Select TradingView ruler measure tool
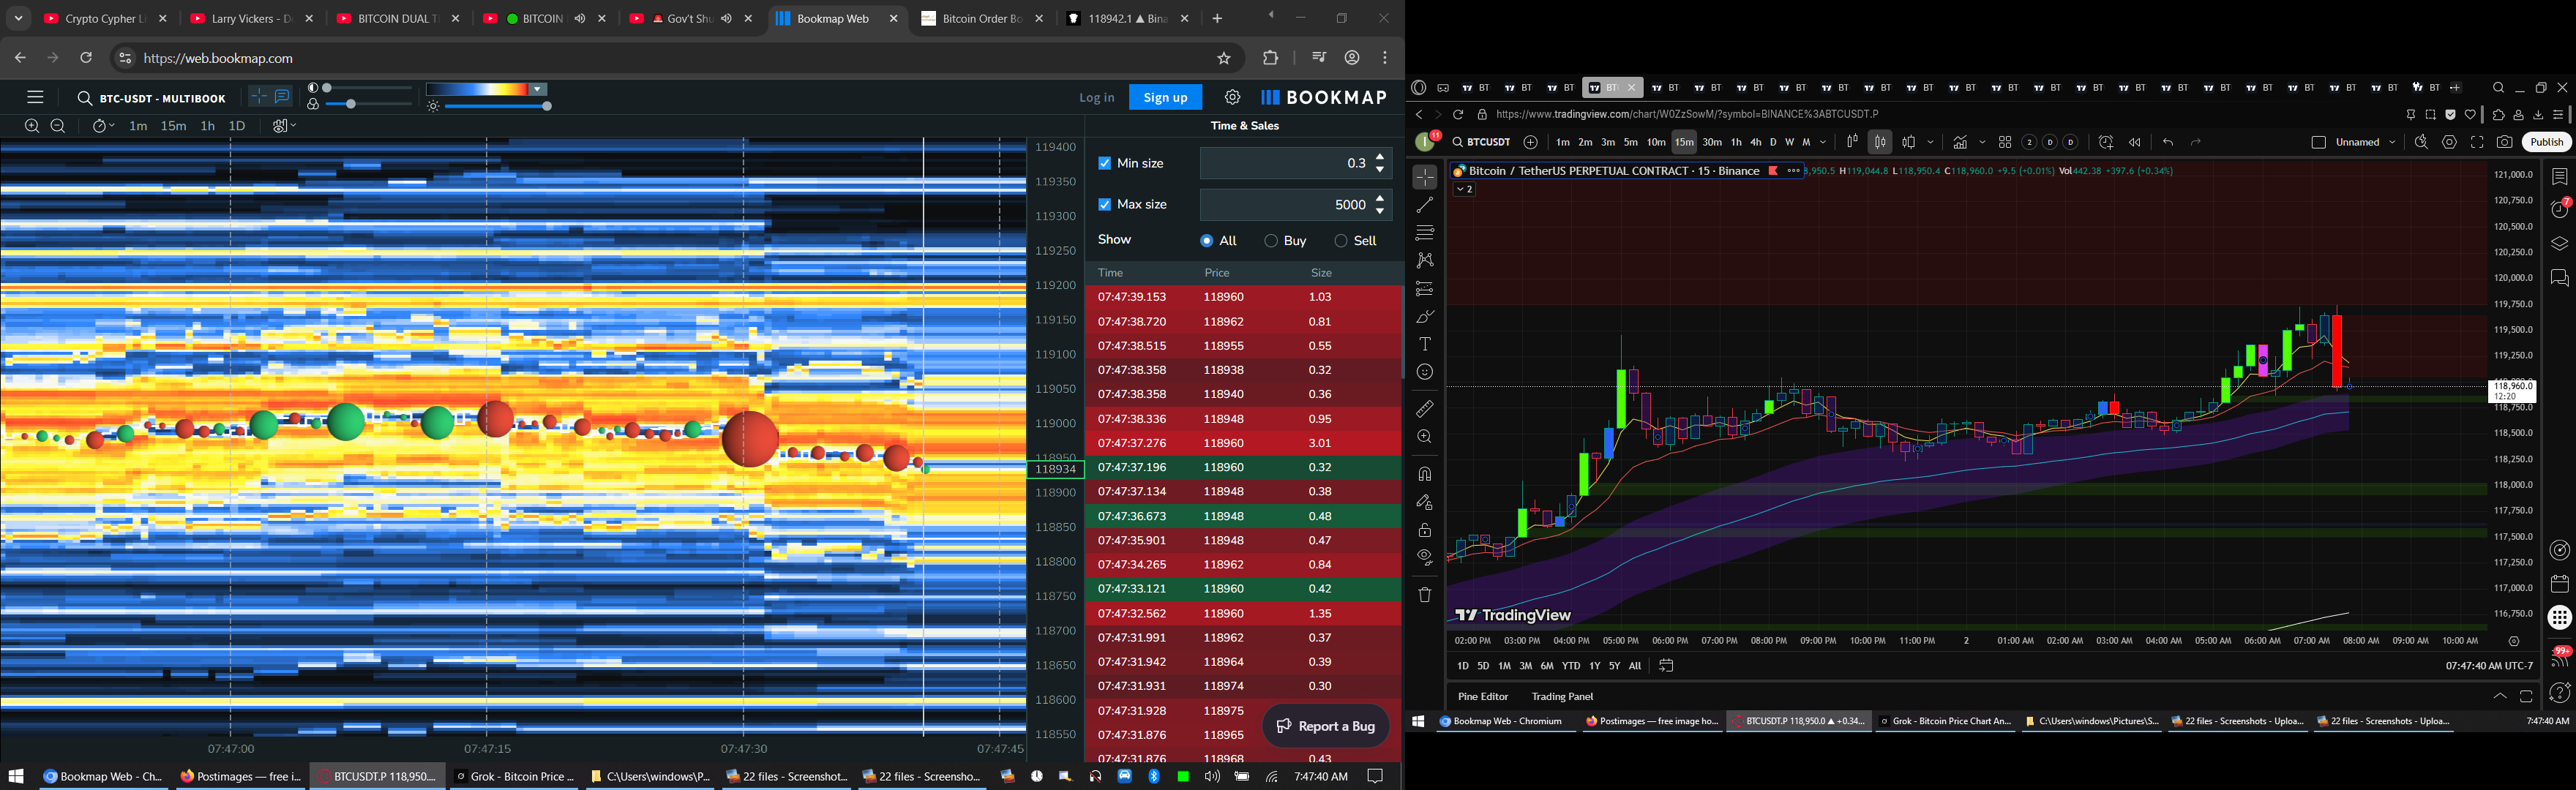The height and width of the screenshot is (790, 2576). (x=1425, y=409)
